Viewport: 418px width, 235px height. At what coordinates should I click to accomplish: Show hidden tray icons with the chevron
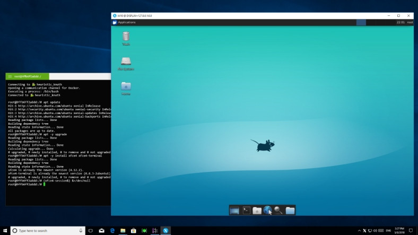359,231
